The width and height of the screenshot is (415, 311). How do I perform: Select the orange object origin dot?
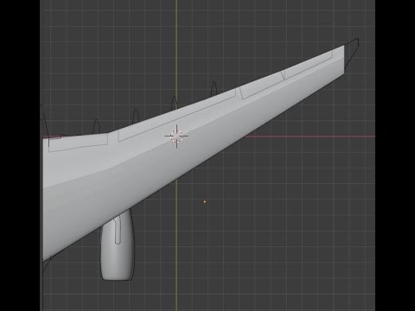click(x=205, y=202)
